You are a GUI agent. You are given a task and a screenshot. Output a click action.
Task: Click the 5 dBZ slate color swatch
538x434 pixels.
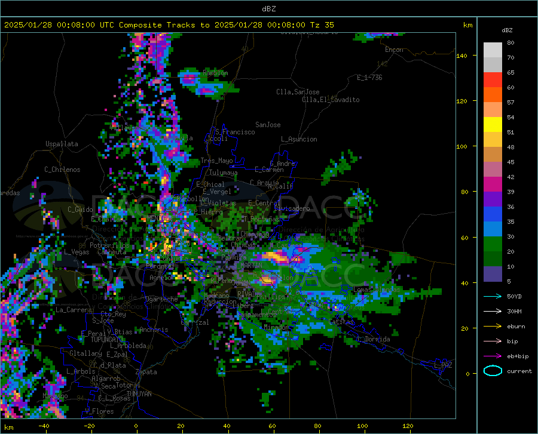493,274
